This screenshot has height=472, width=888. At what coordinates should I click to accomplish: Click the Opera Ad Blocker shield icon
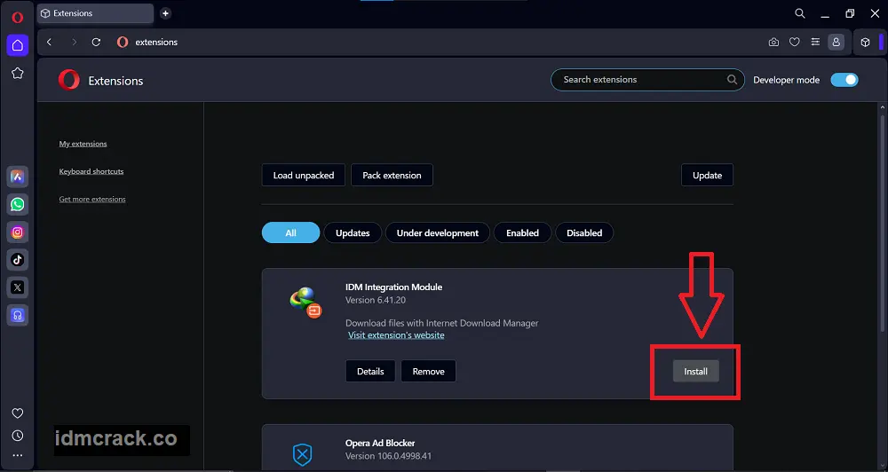coord(303,454)
